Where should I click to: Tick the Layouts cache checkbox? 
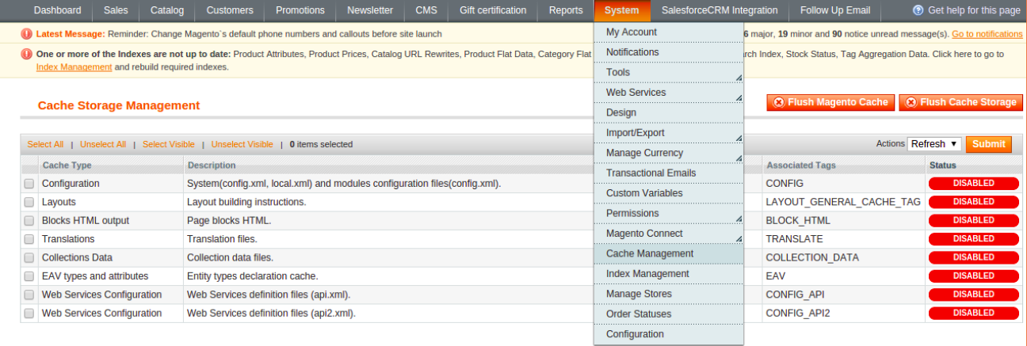[29, 202]
